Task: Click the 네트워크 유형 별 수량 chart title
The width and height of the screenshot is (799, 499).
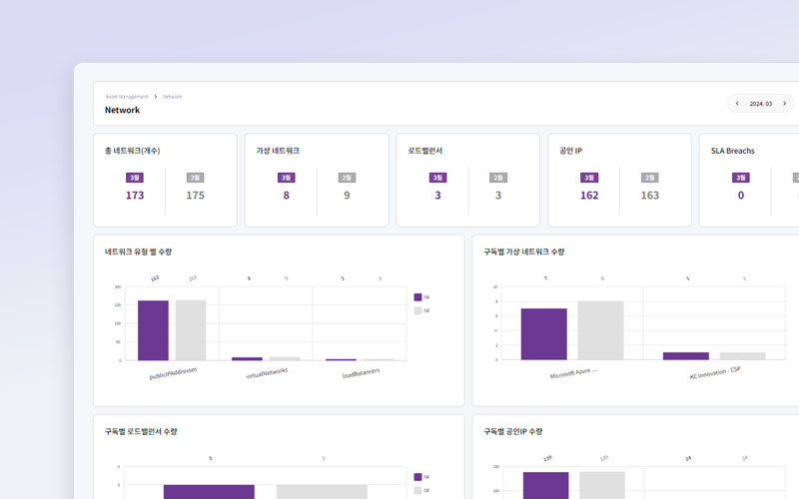Action: (138, 251)
